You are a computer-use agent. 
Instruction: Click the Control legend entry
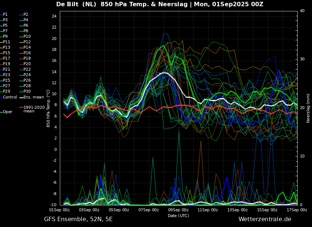tap(10, 97)
